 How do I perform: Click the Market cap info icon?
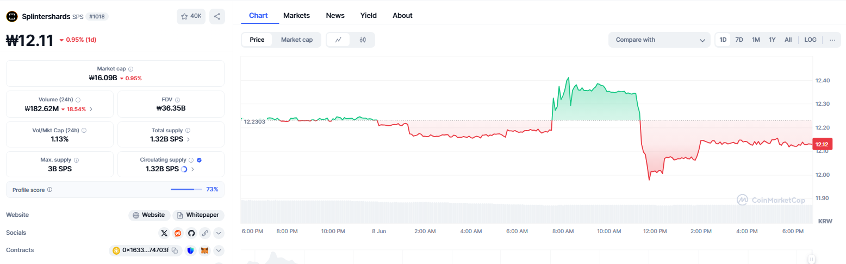coord(131,69)
